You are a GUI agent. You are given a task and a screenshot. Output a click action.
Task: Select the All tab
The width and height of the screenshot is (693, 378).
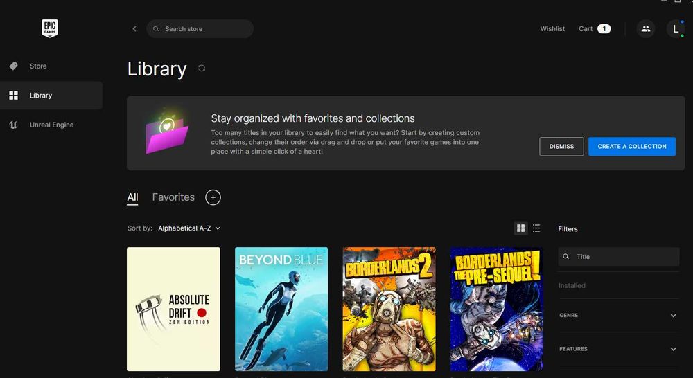[132, 197]
